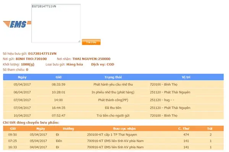Click the Hướng column header
This screenshot has width=229, height=152.
(68, 128)
